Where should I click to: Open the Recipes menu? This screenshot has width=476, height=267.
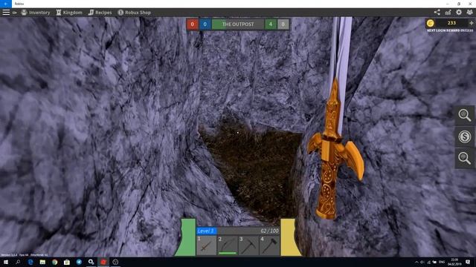click(100, 13)
